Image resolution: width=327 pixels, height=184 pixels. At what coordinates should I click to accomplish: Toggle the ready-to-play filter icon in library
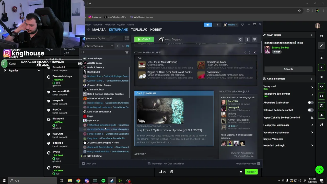pyautogui.click(x=127, y=46)
